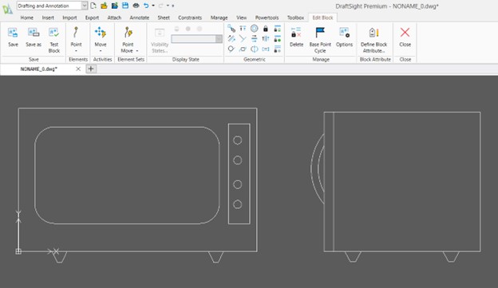Screen dimensions: 498x288
Task: Apply the Fix lock constraint
Action: pyautogui.click(x=266, y=29)
